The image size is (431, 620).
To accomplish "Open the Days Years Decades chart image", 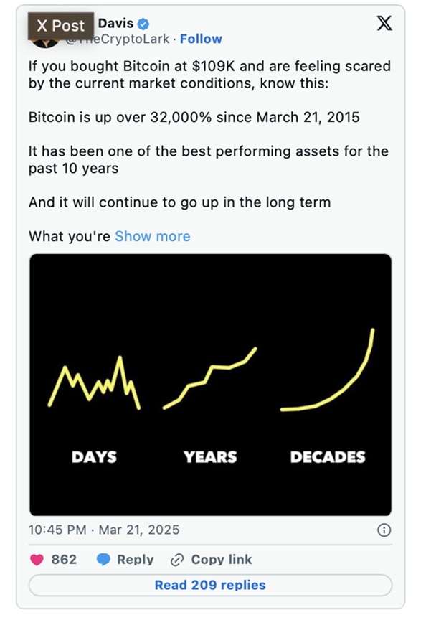I will point(210,384).
